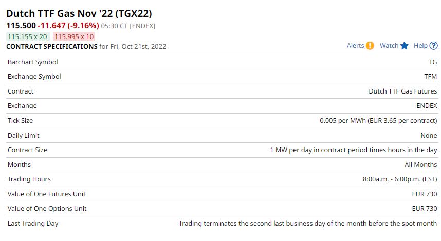Click the Exchange Symbol value TFM
Screen dimensions: 441x241
[x=430, y=77]
